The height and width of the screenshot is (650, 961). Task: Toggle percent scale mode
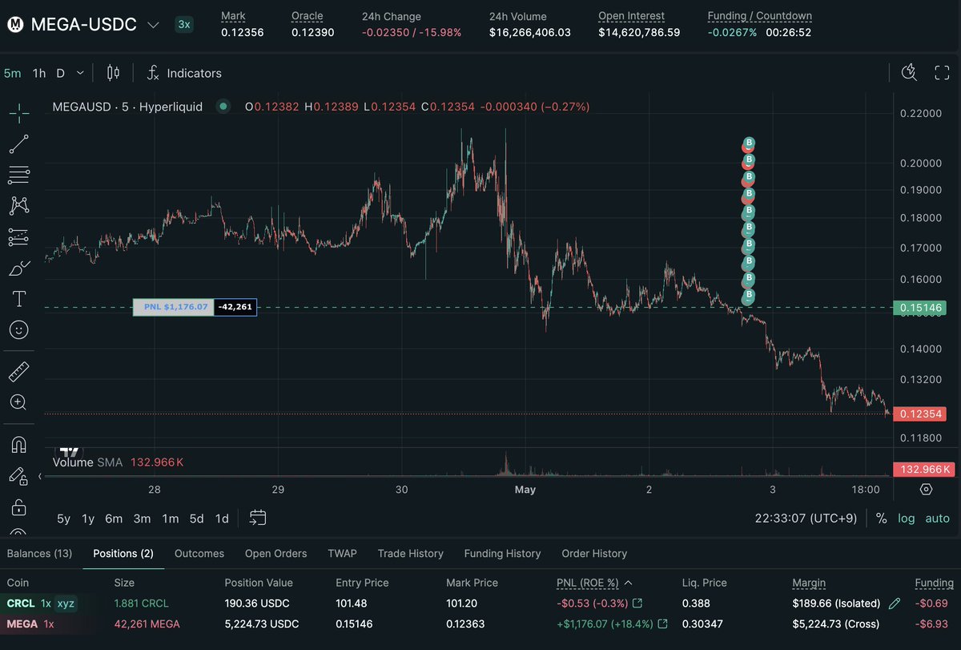882,519
